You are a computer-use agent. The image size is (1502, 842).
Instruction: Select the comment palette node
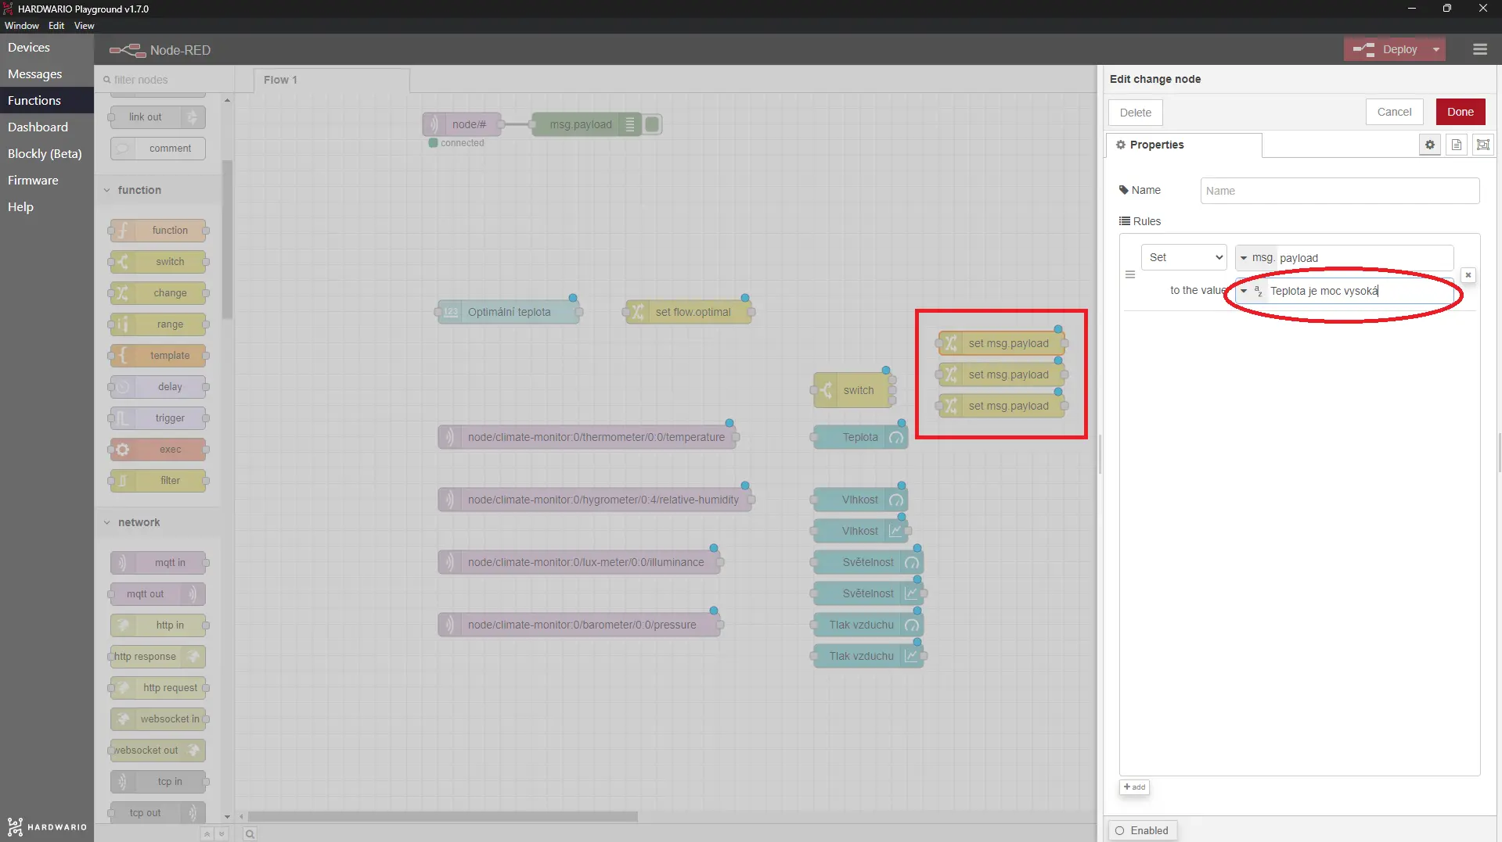158,149
